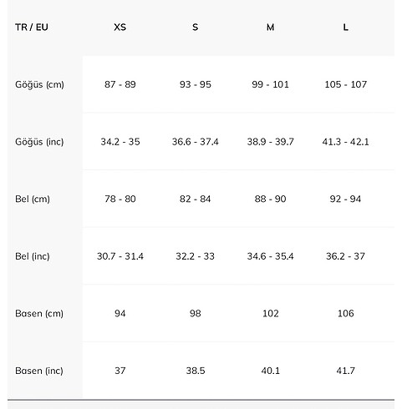Click the Göğüs (cm) row label
The image size is (402, 409).
(39, 84)
